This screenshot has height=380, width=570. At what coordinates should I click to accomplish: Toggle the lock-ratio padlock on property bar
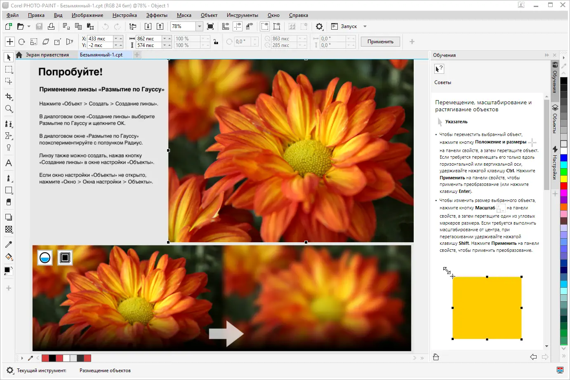point(216,42)
